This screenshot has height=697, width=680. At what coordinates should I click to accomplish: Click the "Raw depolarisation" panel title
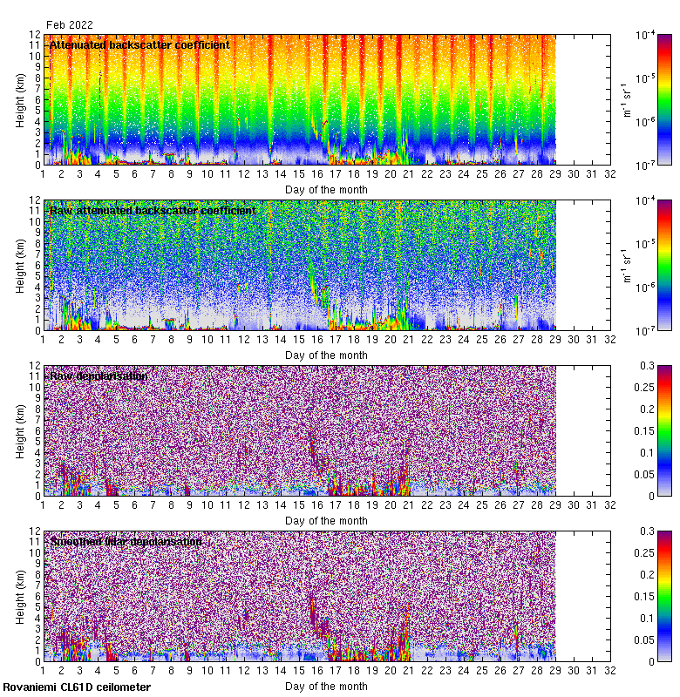pyautogui.click(x=98, y=376)
